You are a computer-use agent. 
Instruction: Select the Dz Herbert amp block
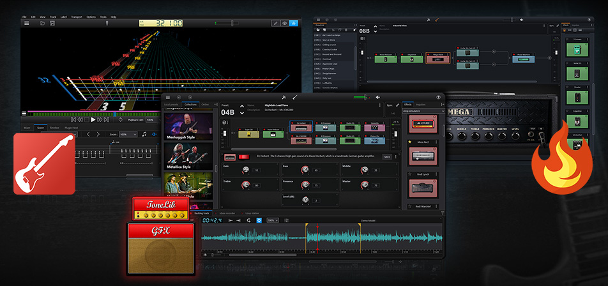[x=300, y=126]
